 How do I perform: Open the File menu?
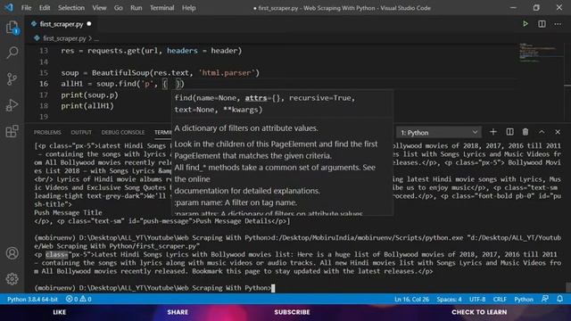click(26, 8)
